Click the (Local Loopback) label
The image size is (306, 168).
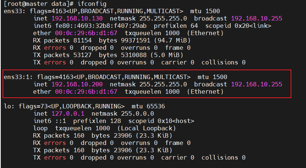click(147, 128)
